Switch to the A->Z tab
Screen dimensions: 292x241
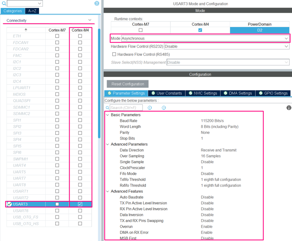coord(32,11)
